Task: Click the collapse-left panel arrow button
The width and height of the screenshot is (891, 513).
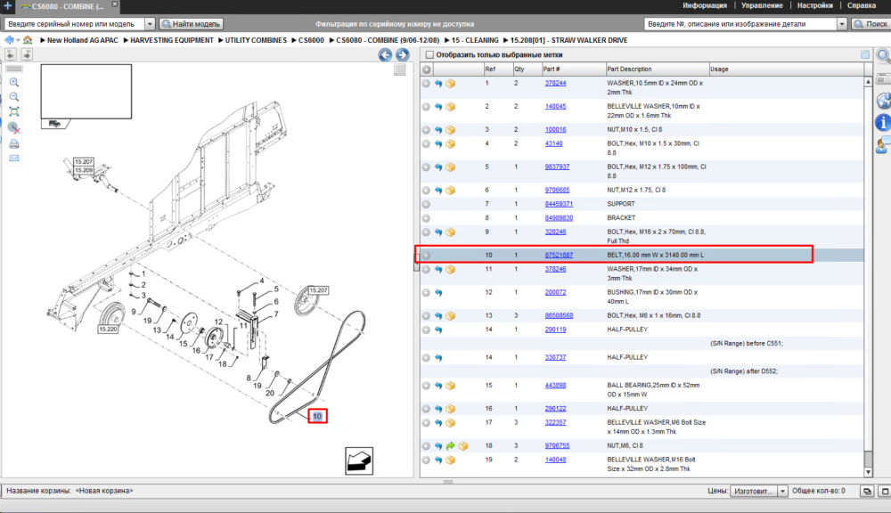Action: click(x=11, y=54)
